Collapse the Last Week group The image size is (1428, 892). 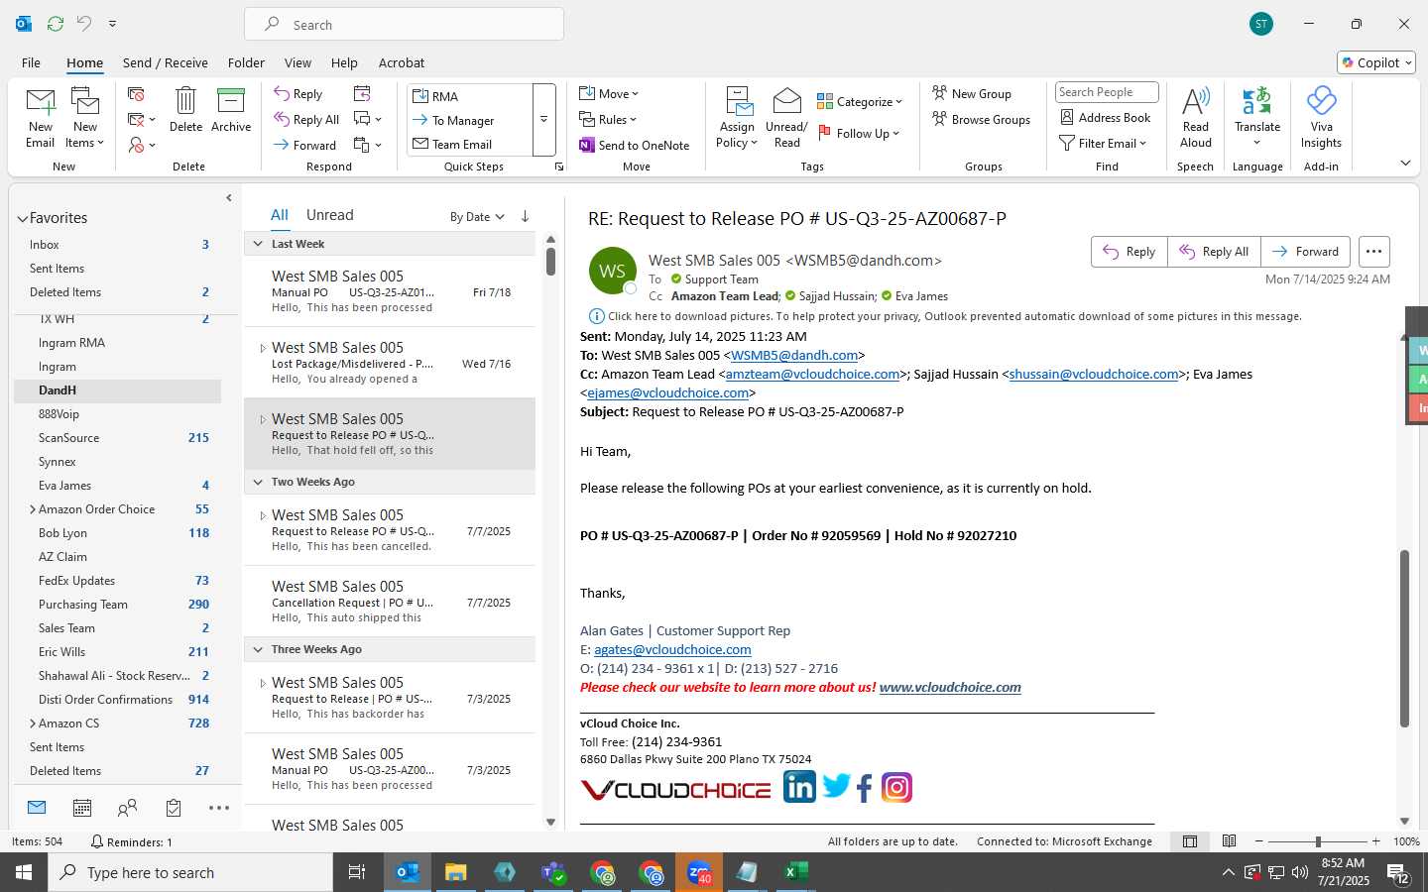click(258, 244)
